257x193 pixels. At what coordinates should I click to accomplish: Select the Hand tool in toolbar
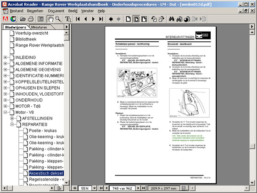[50, 19]
